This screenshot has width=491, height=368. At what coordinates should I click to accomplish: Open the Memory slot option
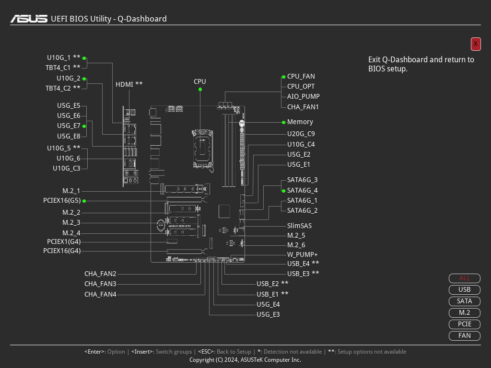pyautogui.click(x=300, y=122)
